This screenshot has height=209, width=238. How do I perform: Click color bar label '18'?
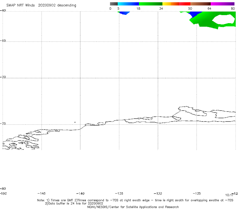coord(138,8)
